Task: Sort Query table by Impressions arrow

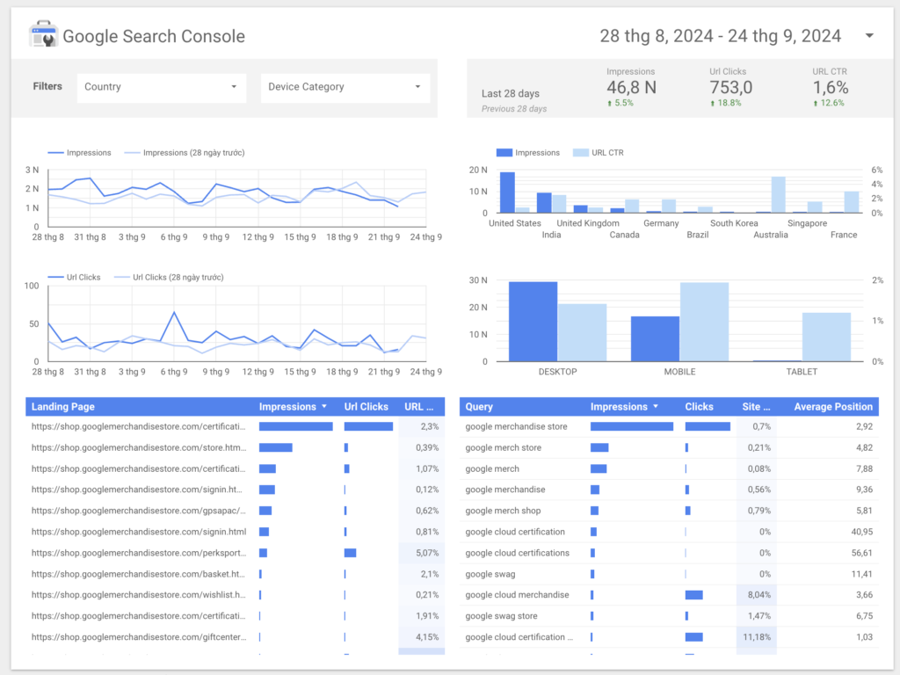Action: coord(656,406)
